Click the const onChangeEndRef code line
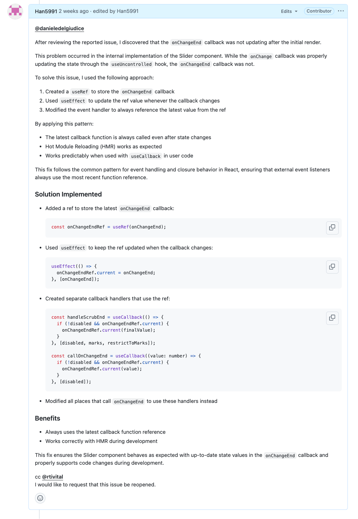 pyautogui.click(x=108, y=227)
